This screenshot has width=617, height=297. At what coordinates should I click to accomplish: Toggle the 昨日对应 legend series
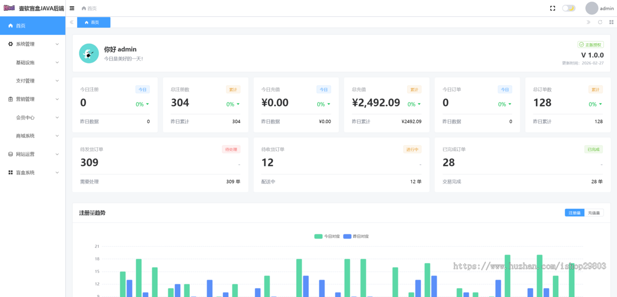click(356, 236)
